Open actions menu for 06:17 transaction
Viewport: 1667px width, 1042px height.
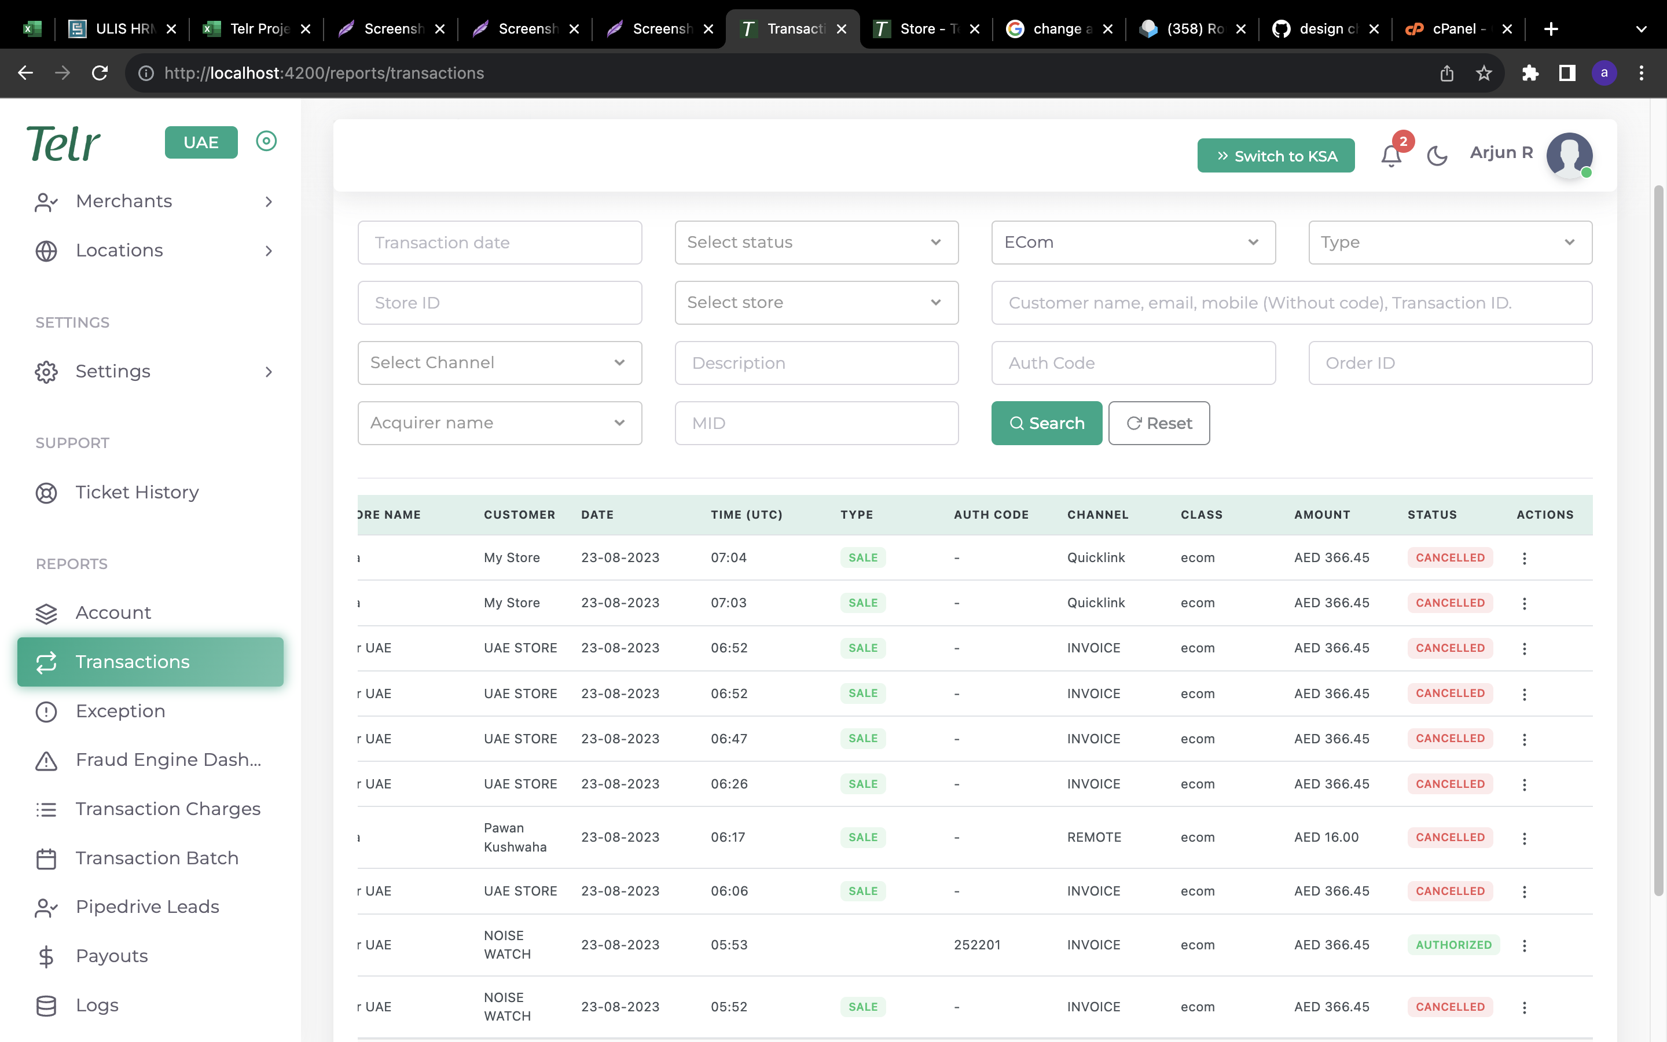coord(1523,838)
